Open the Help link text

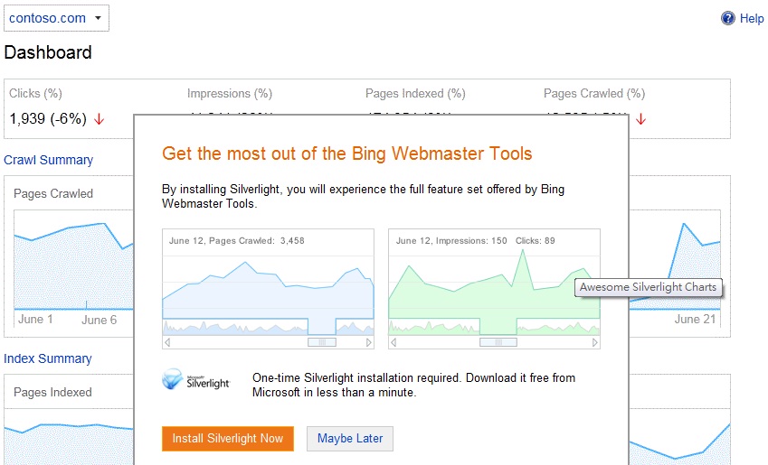pyautogui.click(x=752, y=19)
